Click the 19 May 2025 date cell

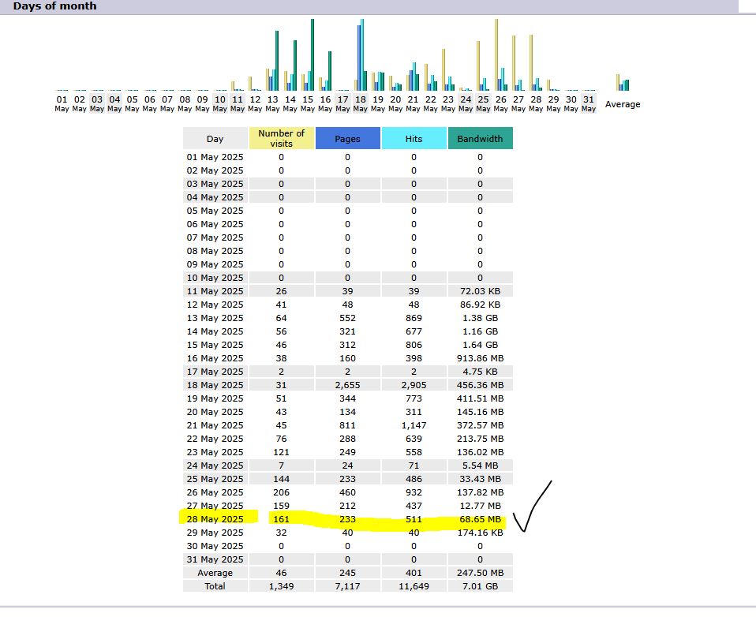(x=215, y=398)
